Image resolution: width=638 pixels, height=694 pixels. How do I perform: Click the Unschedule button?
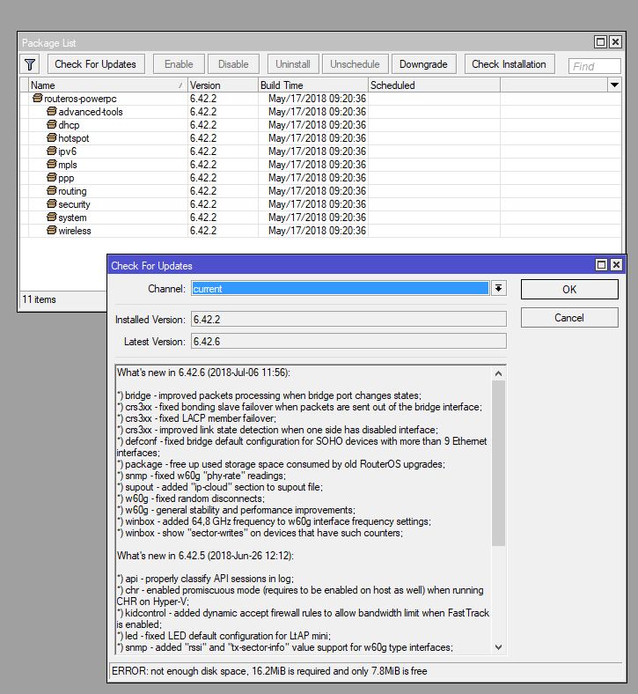(x=355, y=64)
